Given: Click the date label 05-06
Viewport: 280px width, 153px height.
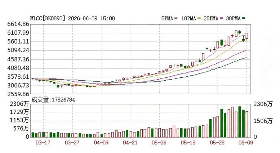Looking at the screenshot, I should click(x=159, y=143).
